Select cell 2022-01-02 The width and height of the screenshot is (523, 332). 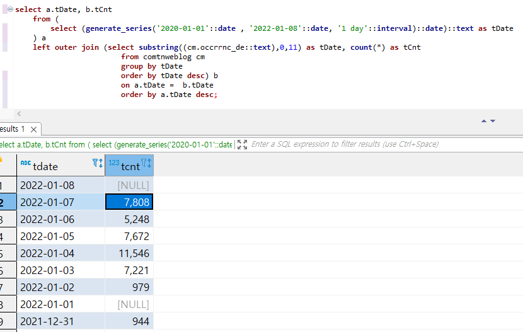coord(60,287)
